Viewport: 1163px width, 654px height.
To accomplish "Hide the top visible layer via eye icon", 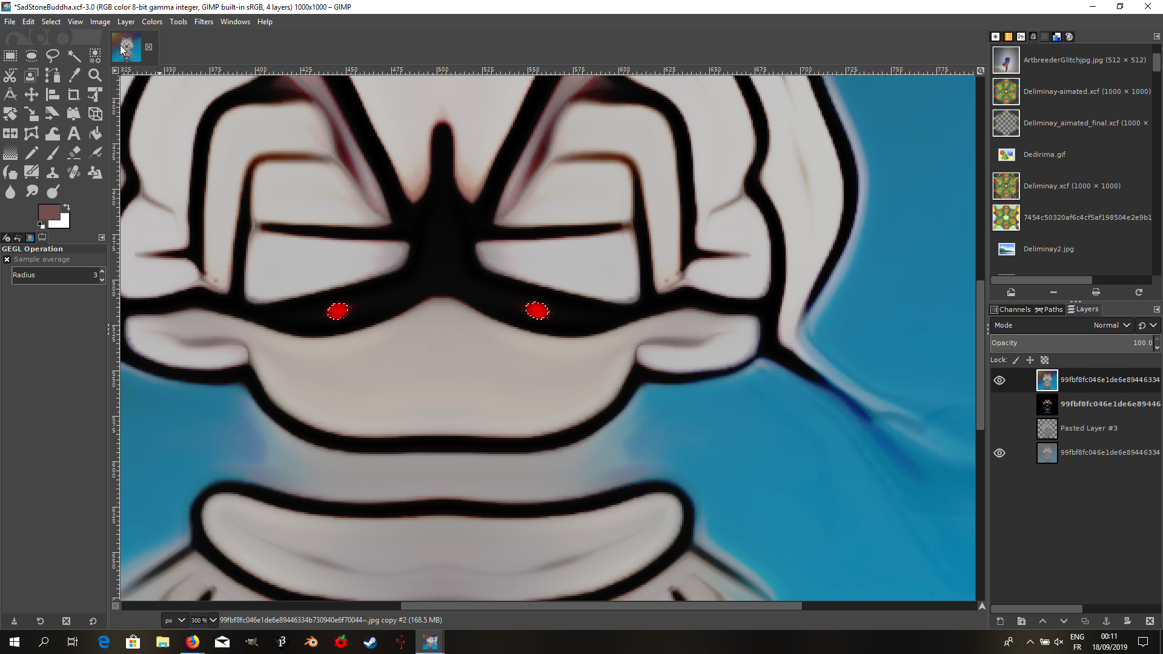I will pos(999,380).
